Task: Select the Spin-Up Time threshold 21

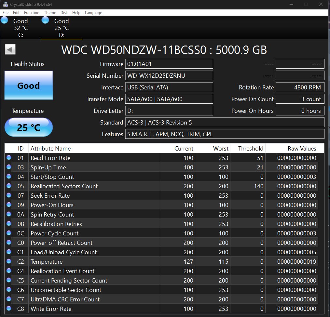Action: coord(260,167)
